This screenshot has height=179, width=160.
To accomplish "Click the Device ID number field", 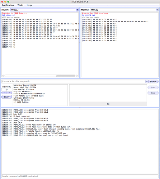I will [x=7, y=90].
